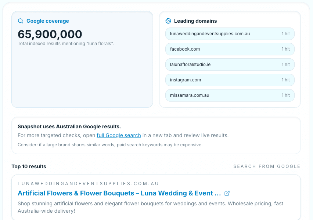
Task: Click Snapshot uses Australian Google results notice
Action: pyautogui.click(x=69, y=126)
